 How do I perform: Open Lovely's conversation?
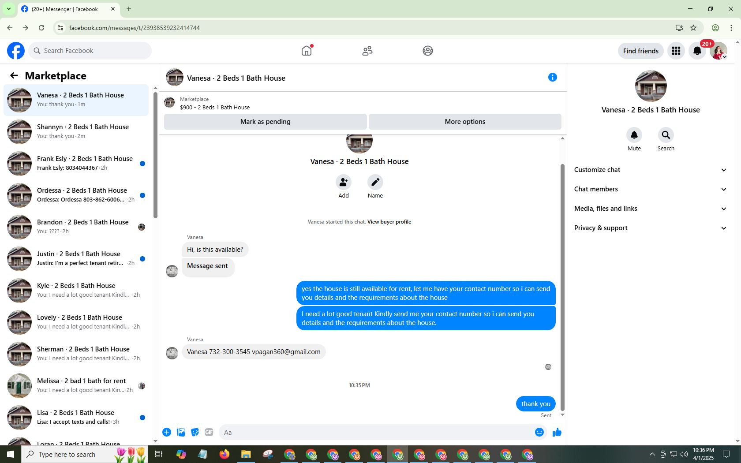[x=76, y=322]
